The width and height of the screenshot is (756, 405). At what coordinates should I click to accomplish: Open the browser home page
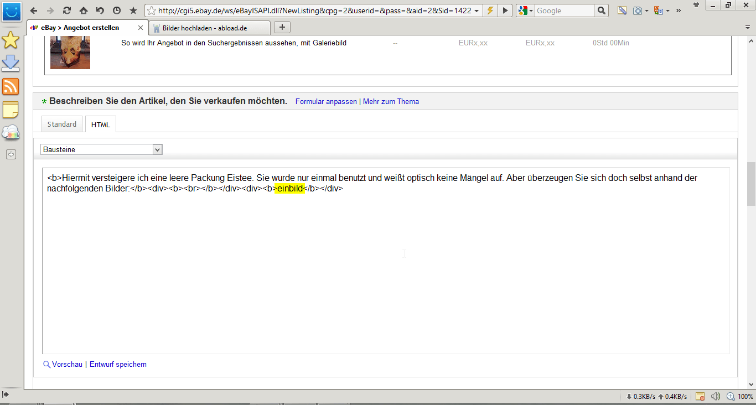point(84,11)
